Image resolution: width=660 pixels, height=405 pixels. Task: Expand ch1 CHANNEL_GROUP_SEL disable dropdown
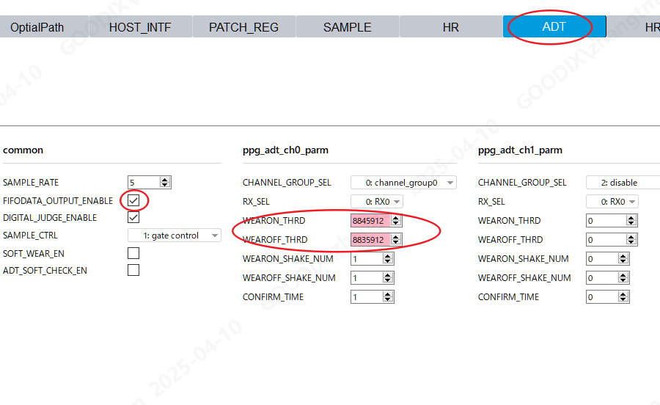click(x=623, y=183)
